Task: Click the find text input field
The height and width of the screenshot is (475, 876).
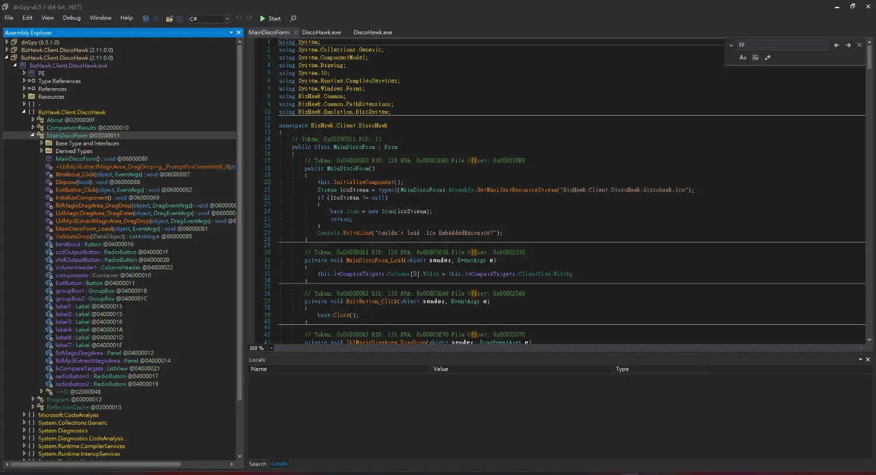Action: (781, 45)
